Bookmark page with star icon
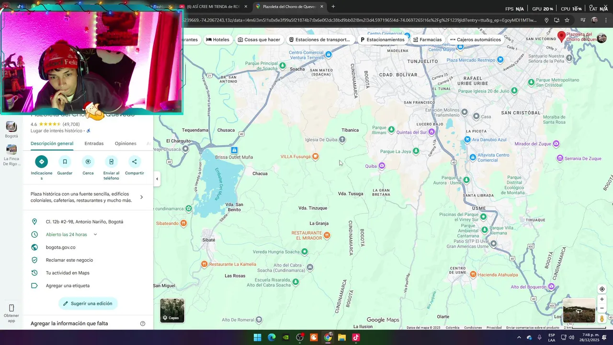Viewport: 613px width, 345px height. pyautogui.click(x=567, y=20)
